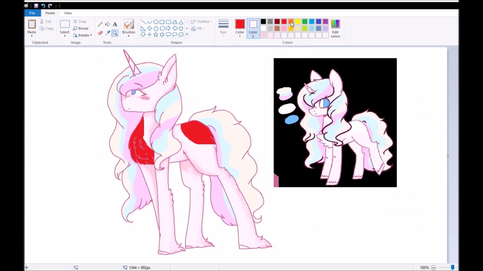Viewport: 483px width, 271px height.
Task: Click the Brushes icon
Action: (129, 24)
